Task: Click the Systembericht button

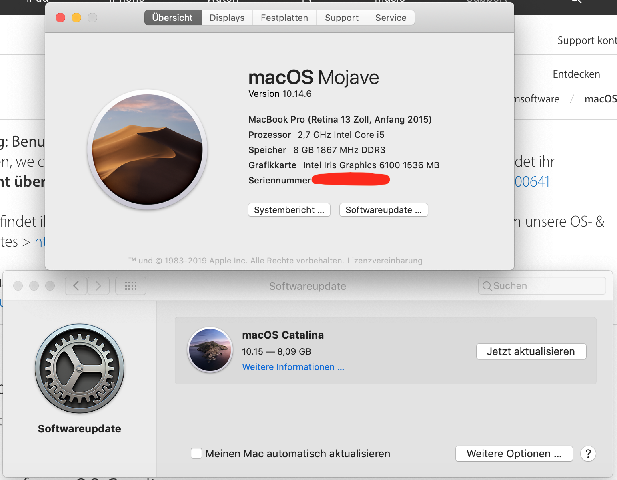Action: coord(289,210)
